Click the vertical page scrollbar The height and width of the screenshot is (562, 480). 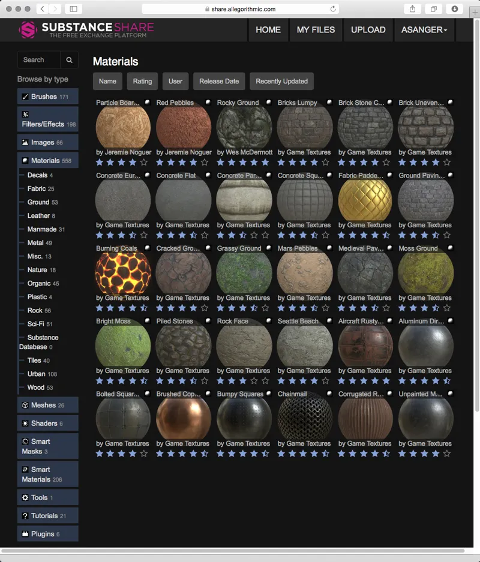(477, 215)
